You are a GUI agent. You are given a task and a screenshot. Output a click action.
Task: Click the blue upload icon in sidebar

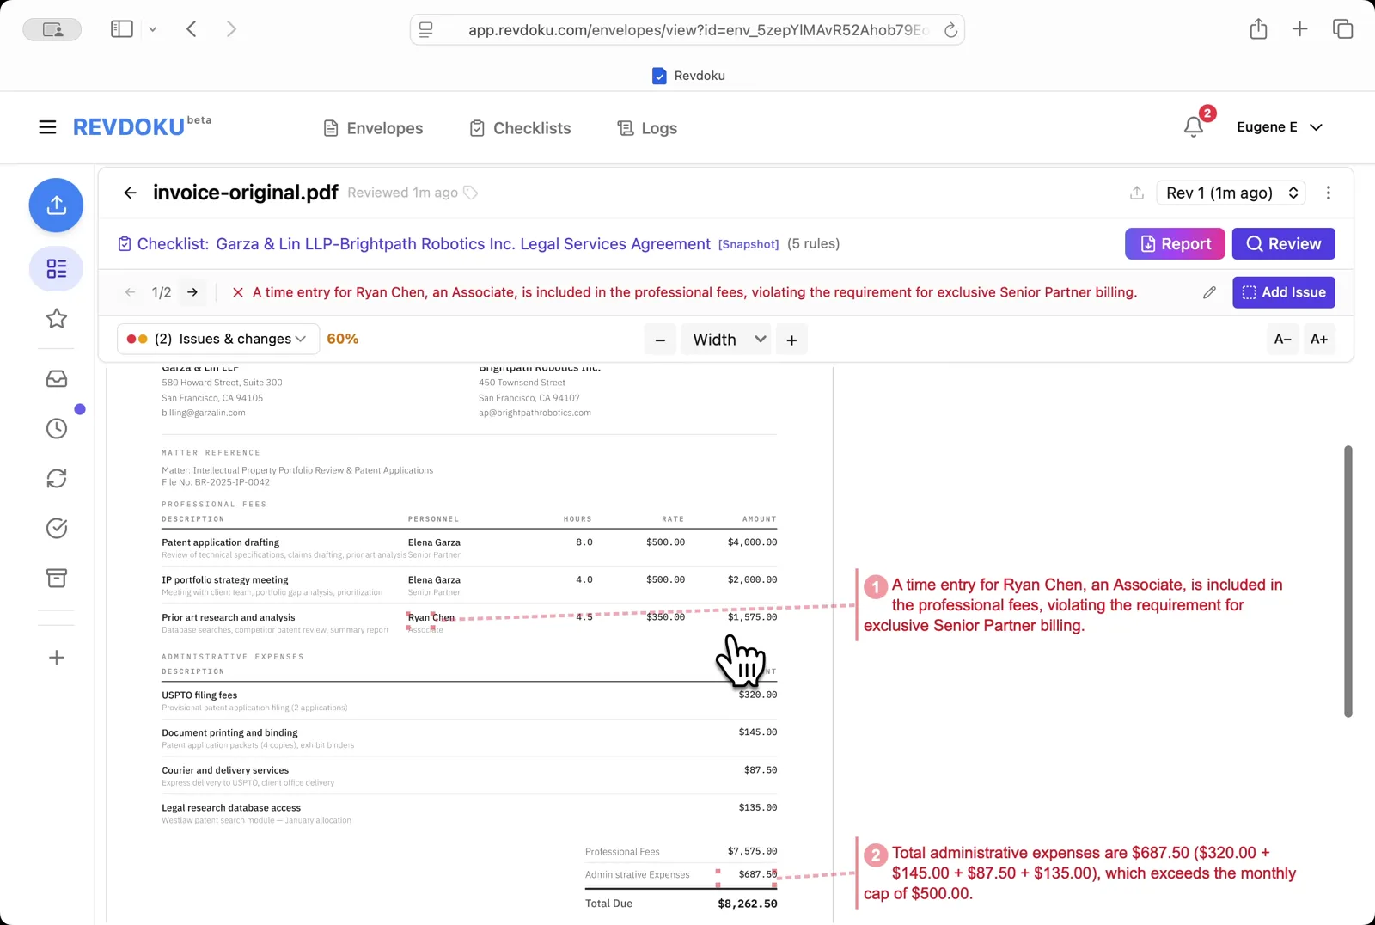(x=56, y=205)
